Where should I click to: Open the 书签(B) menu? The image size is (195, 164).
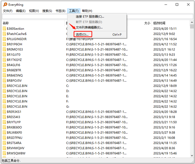tap(60, 11)
